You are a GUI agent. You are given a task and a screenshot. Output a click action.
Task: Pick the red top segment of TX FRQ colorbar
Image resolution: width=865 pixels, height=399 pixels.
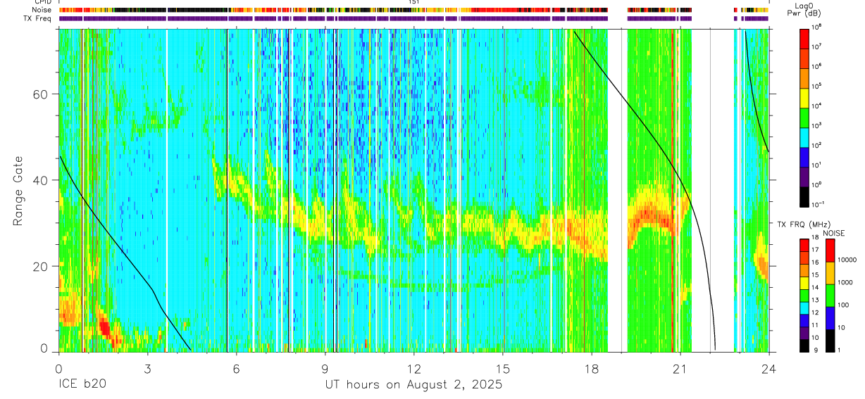804,246
